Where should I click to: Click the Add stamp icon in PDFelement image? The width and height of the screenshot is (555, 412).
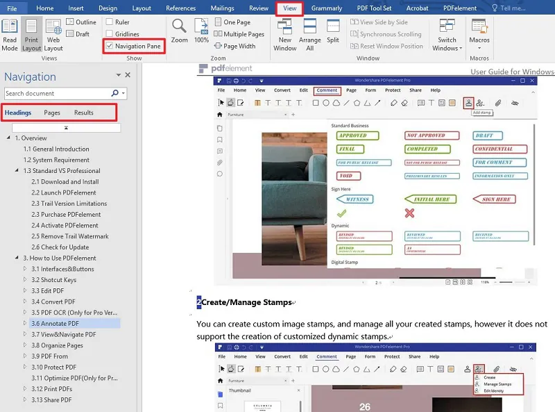point(468,104)
